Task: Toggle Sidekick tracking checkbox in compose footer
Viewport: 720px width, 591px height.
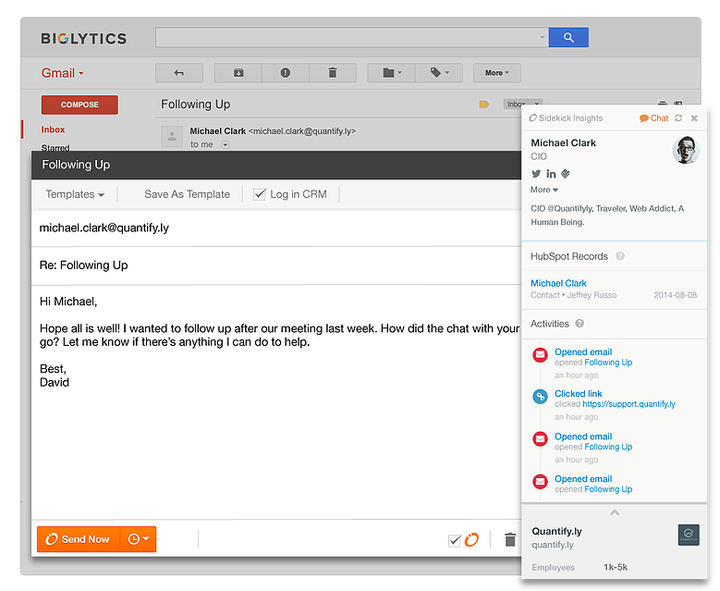Action: pyautogui.click(x=454, y=540)
